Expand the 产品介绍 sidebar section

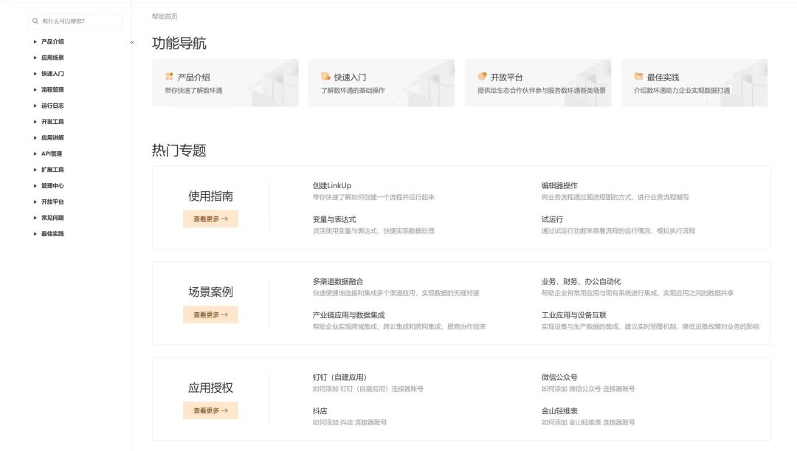tap(35, 42)
